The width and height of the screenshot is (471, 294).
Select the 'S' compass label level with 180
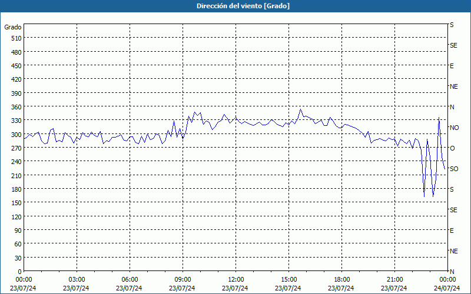point(452,189)
